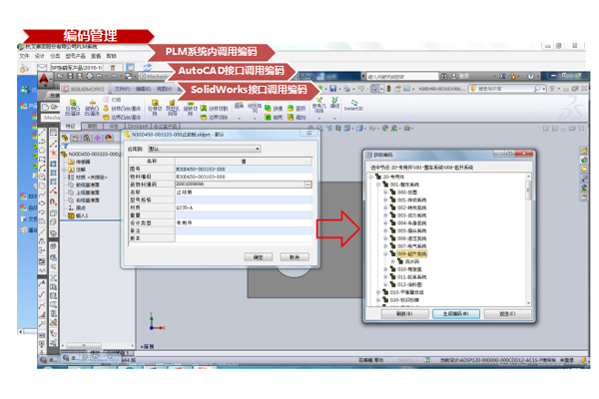Click the rebuild traffic-light icon in the SolidWorks toolbar

[388, 89]
